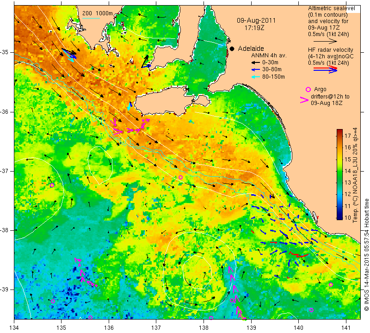Click the altimetric velocity scale arrow in legend

pos(325,41)
